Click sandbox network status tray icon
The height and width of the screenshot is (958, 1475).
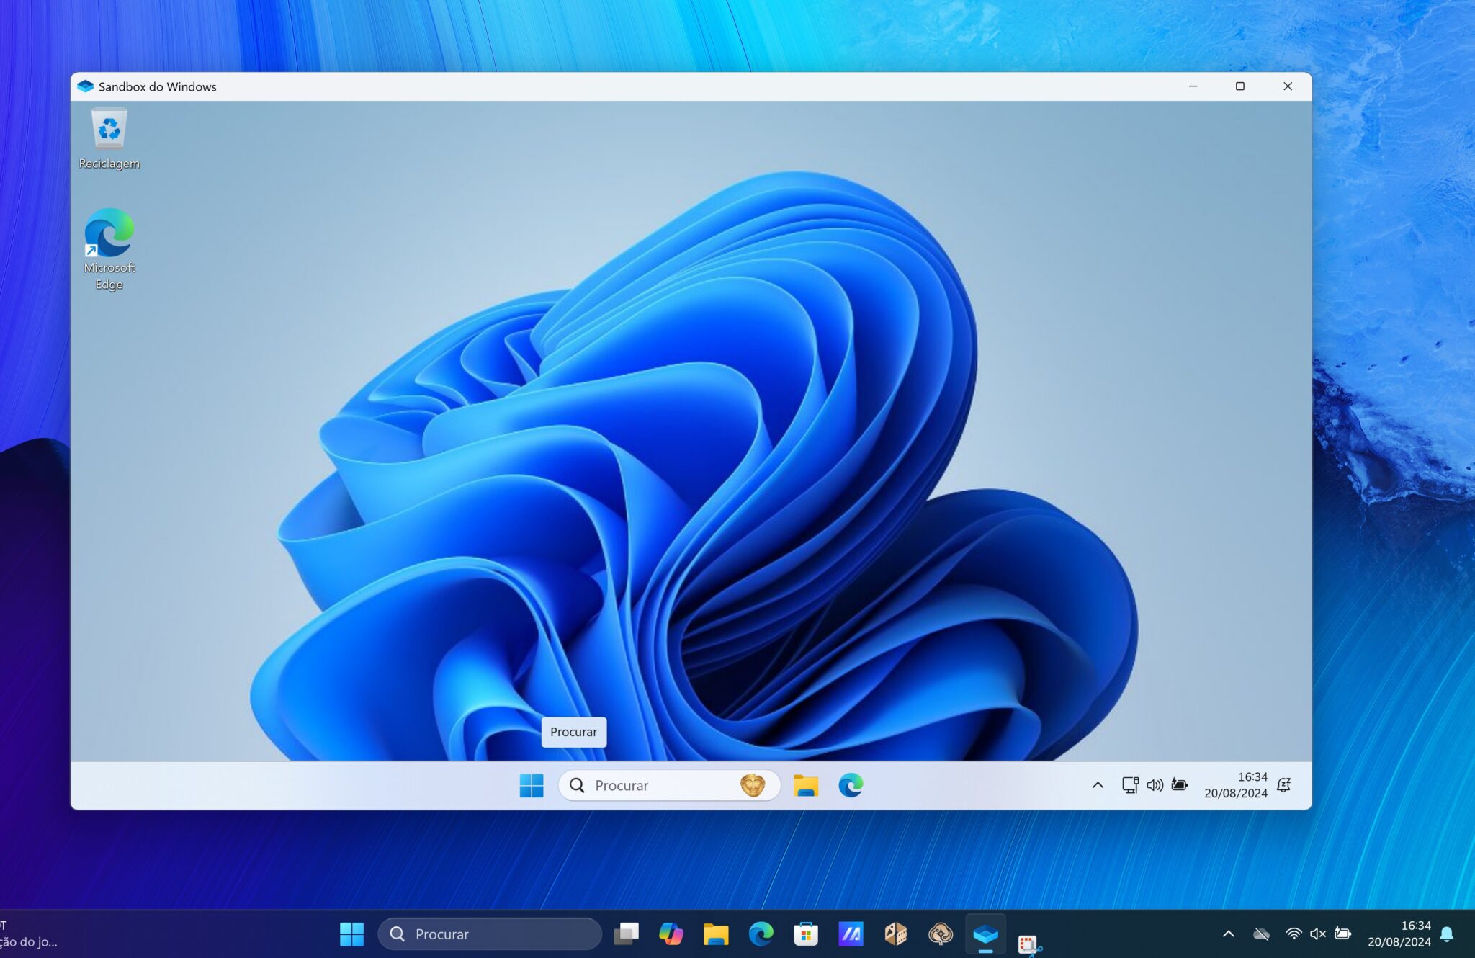(x=1129, y=785)
